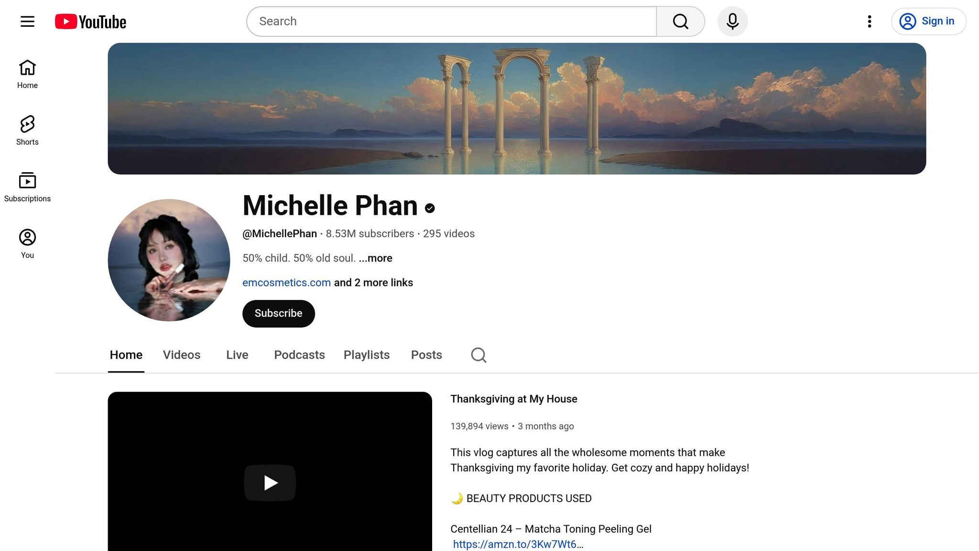Play the Thanksgiving at My House video
979x551 pixels.
[x=270, y=483]
